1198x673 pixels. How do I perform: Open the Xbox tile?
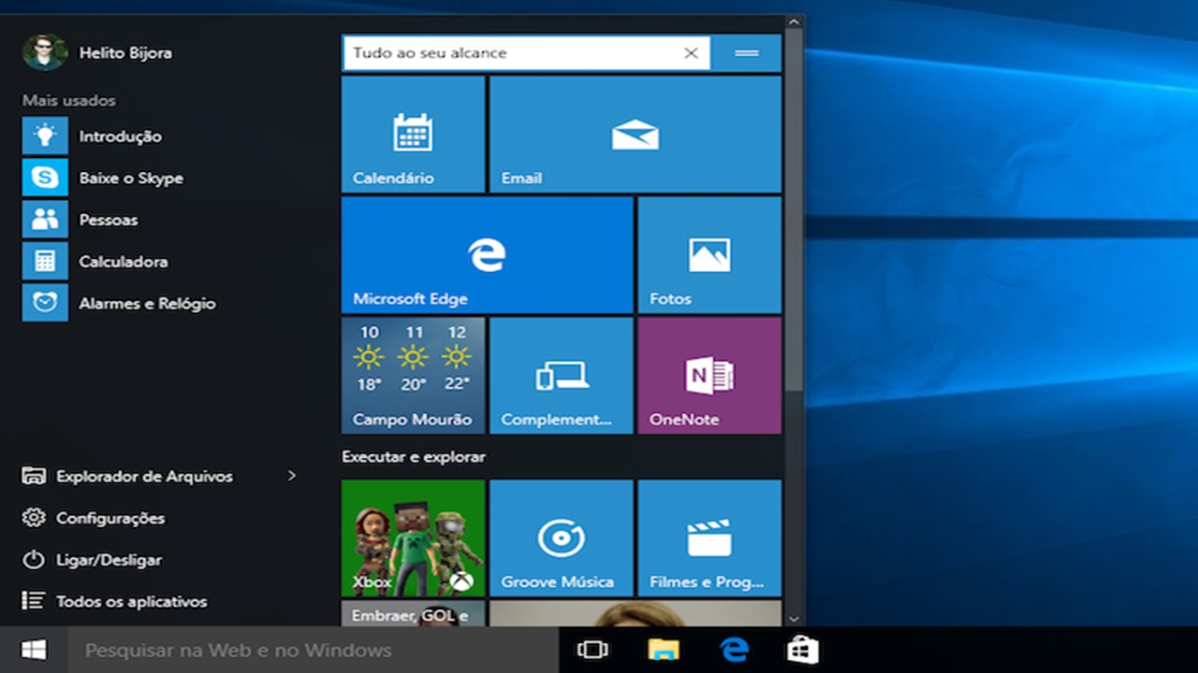click(413, 537)
